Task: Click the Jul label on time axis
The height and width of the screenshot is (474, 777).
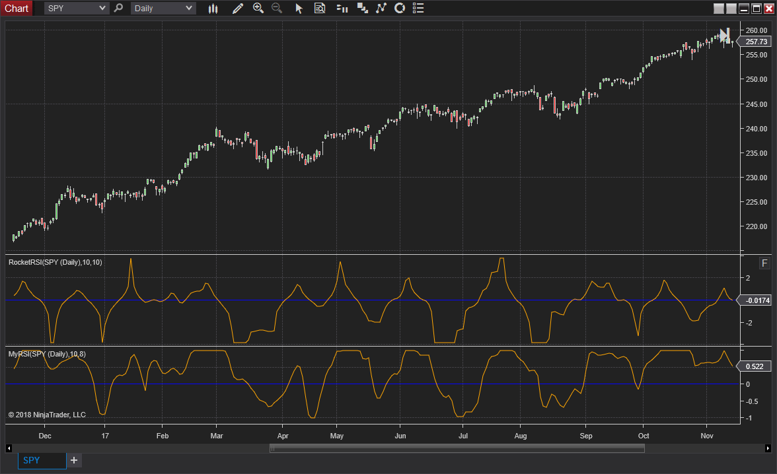Action: pos(462,436)
